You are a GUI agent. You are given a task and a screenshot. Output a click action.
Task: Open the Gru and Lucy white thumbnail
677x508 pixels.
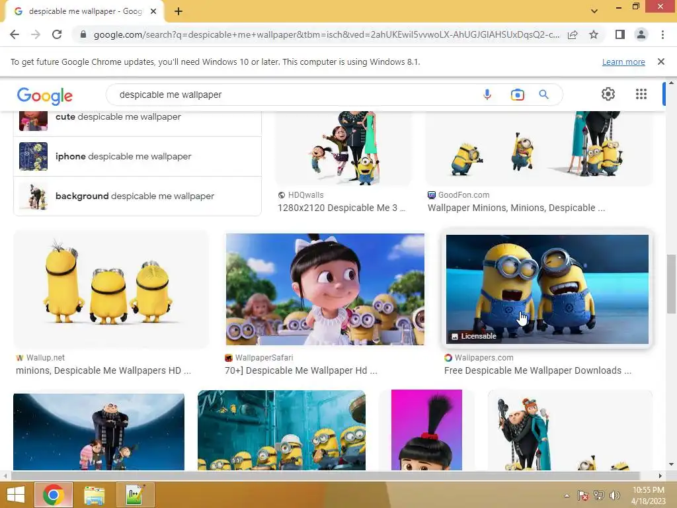[x=570, y=430]
